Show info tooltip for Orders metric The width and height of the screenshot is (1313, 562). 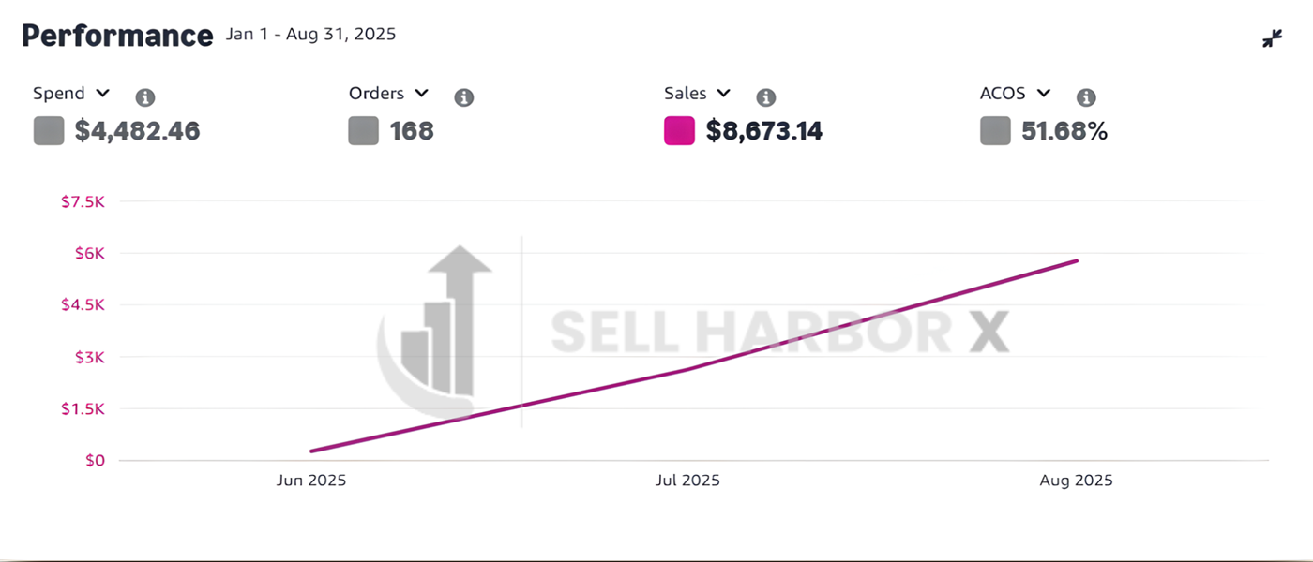click(463, 97)
